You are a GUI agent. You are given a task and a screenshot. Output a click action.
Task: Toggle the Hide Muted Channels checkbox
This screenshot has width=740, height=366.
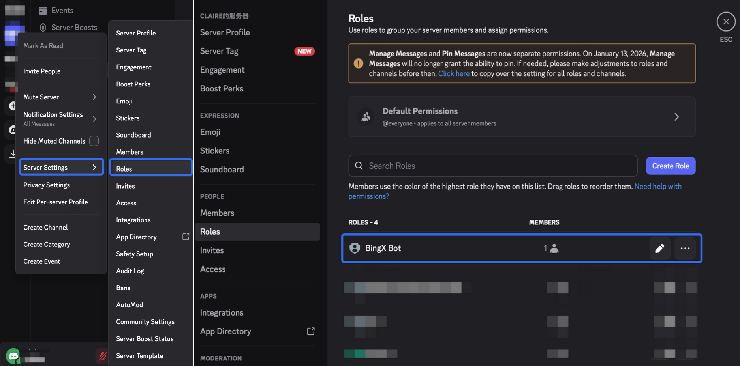point(94,141)
